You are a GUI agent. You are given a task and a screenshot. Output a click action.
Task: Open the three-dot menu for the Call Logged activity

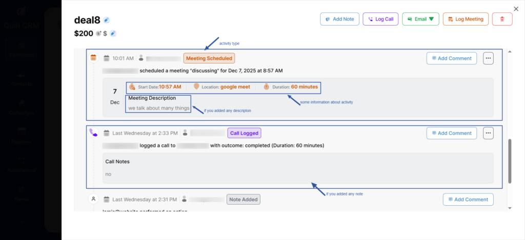click(x=488, y=133)
